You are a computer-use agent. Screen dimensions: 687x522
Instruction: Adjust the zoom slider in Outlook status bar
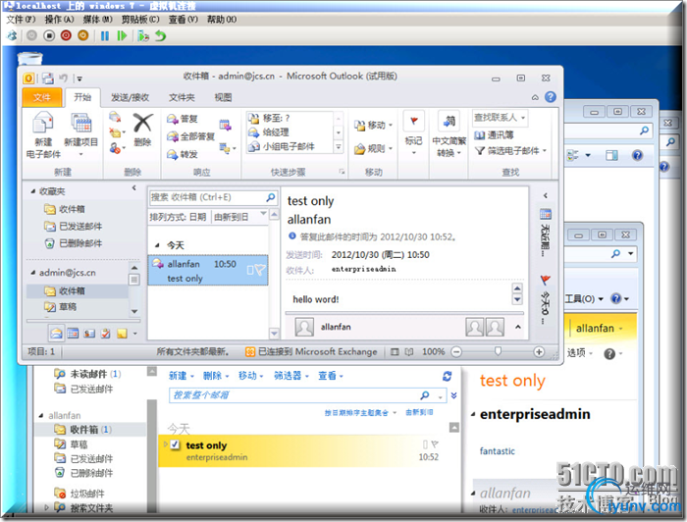pos(498,351)
